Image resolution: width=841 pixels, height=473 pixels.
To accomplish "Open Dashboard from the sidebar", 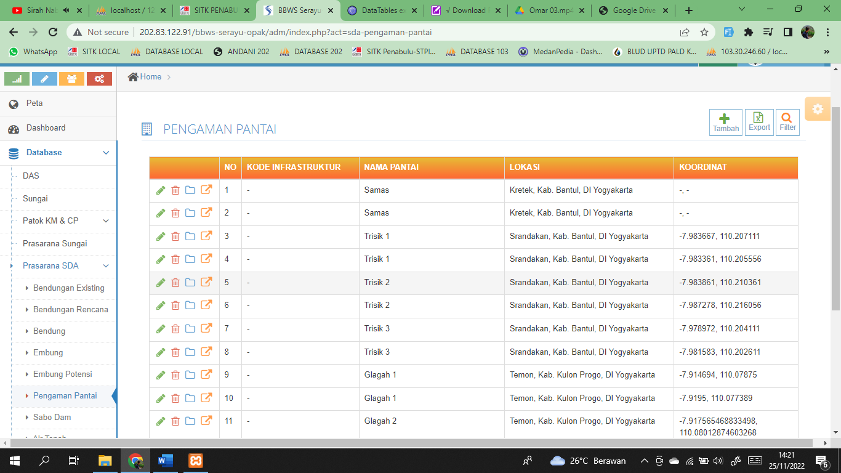I will pyautogui.click(x=46, y=128).
